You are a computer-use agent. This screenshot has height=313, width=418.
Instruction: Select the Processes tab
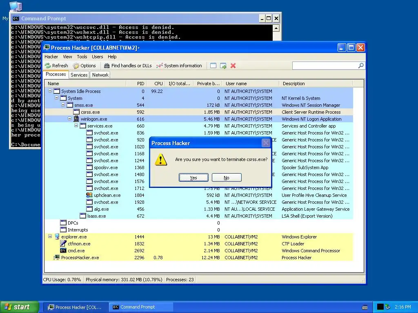point(56,74)
